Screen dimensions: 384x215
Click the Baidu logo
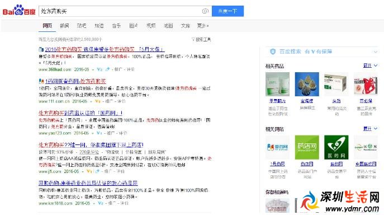coord(19,11)
